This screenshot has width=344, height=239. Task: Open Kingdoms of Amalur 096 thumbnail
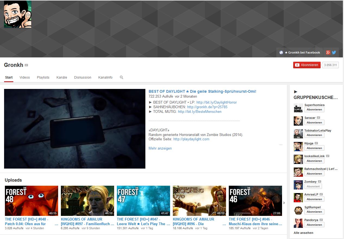(199, 201)
